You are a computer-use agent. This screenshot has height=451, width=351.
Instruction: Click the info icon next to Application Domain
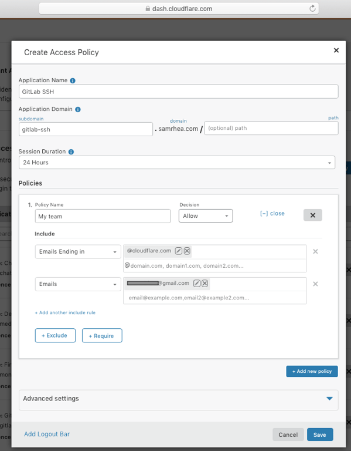[x=78, y=109]
